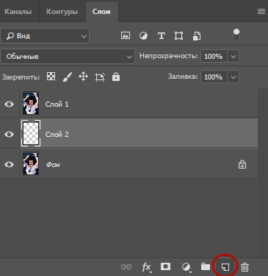This screenshot has width=268, height=276.
Task: Hide the Фон layer eye icon
Action: [9, 164]
